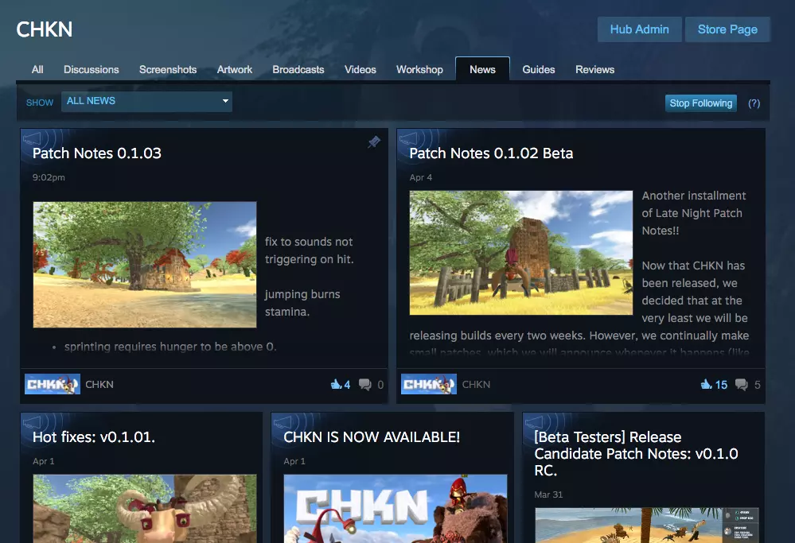Click CHKN author name under Patch Notes 0.1.02 Beta
795x543 pixels.
[476, 385]
